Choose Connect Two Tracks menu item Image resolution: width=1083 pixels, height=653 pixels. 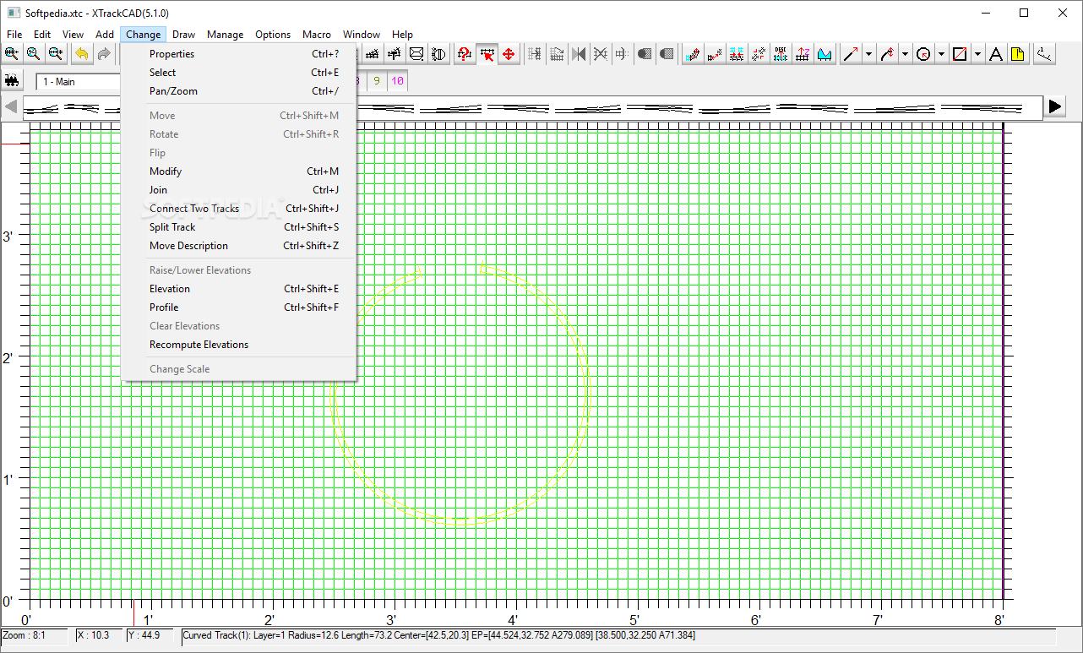pyautogui.click(x=238, y=209)
